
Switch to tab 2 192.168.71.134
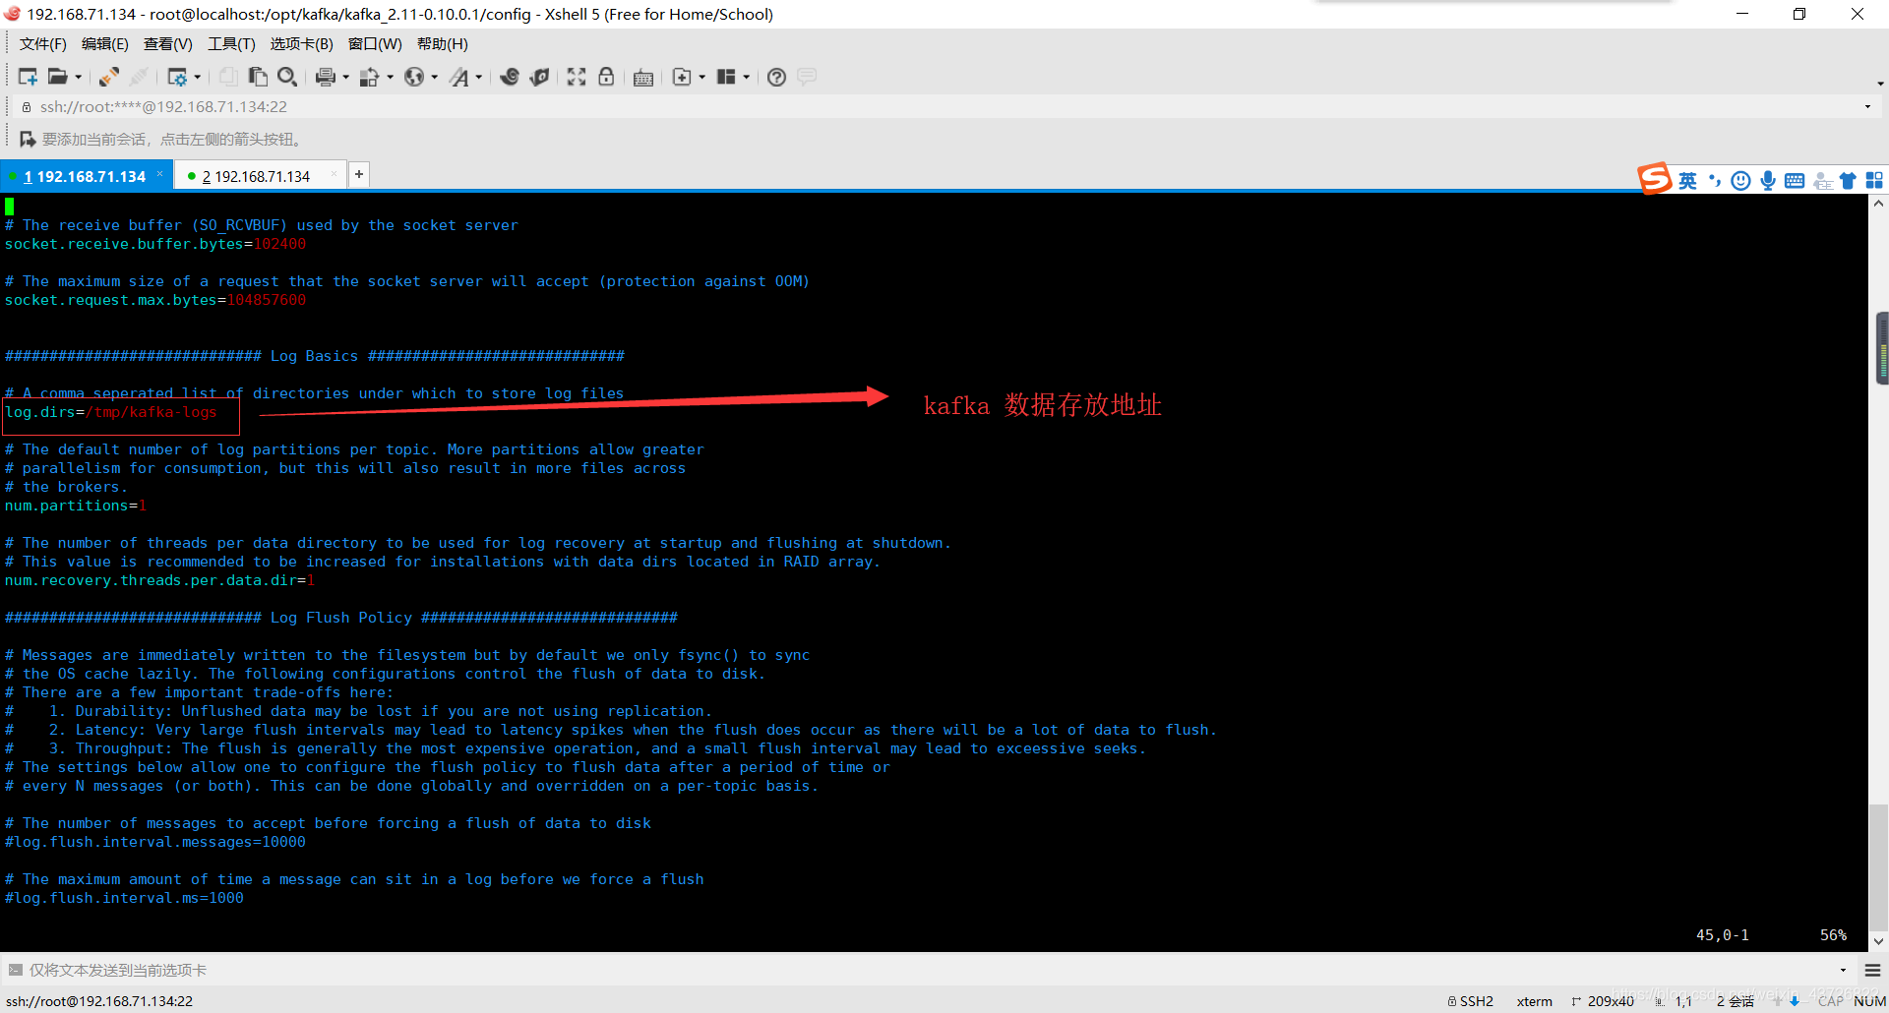[256, 177]
